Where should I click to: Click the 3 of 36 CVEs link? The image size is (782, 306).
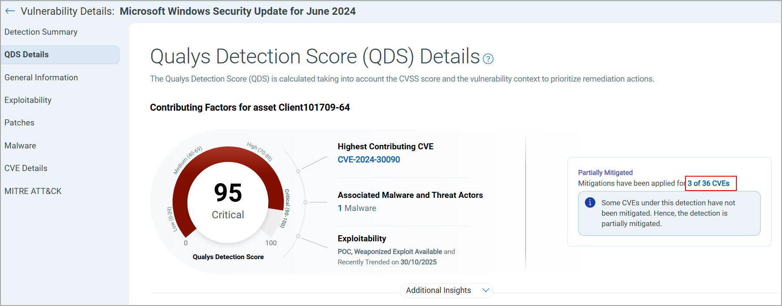[709, 184]
